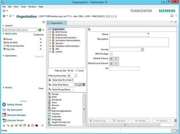Click the scroll right arrow of the details scrollbar
The width and height of the screenshot is (180, 134).
175,125
